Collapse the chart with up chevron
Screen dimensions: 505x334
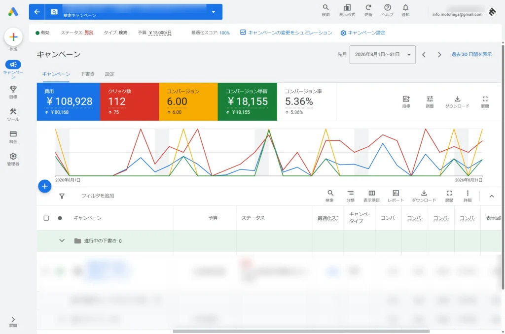[492, 196]
